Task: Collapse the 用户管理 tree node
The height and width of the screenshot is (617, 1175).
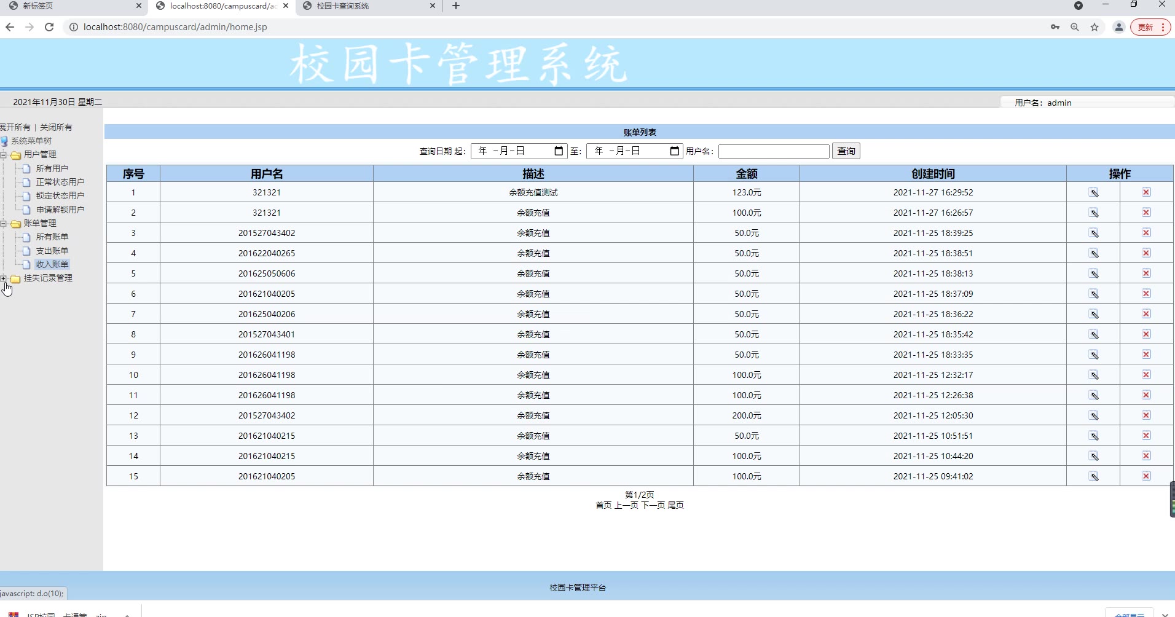Action: coord(4,155)
